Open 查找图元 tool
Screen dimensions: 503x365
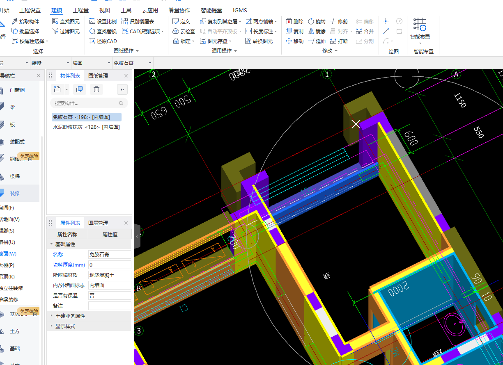(66, 21)
